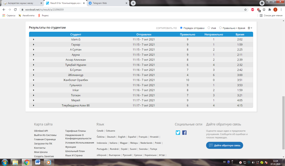Click the browser forward arrow

(9, 10)
